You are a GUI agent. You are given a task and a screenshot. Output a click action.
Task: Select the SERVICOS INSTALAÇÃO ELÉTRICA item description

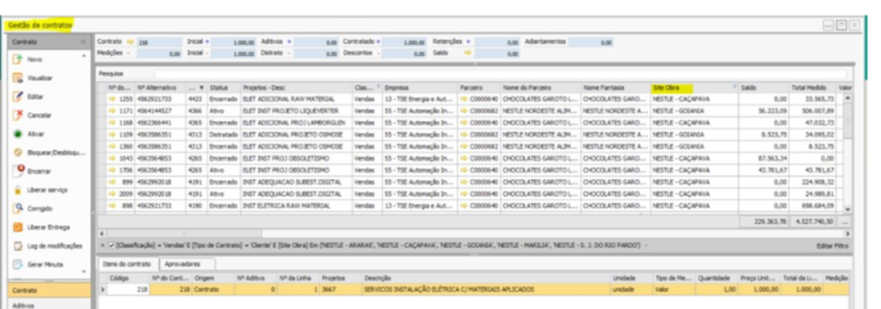click(x=487, y=289)
